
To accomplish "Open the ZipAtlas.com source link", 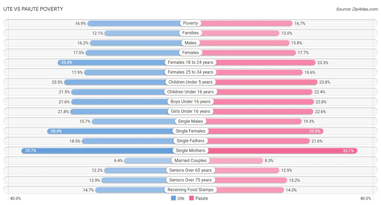I will click(x=357, y=9).
